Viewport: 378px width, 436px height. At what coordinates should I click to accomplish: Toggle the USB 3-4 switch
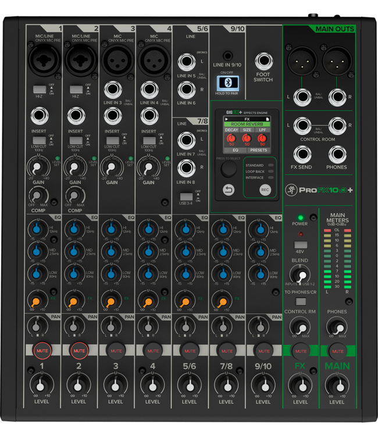coord(186,196)
